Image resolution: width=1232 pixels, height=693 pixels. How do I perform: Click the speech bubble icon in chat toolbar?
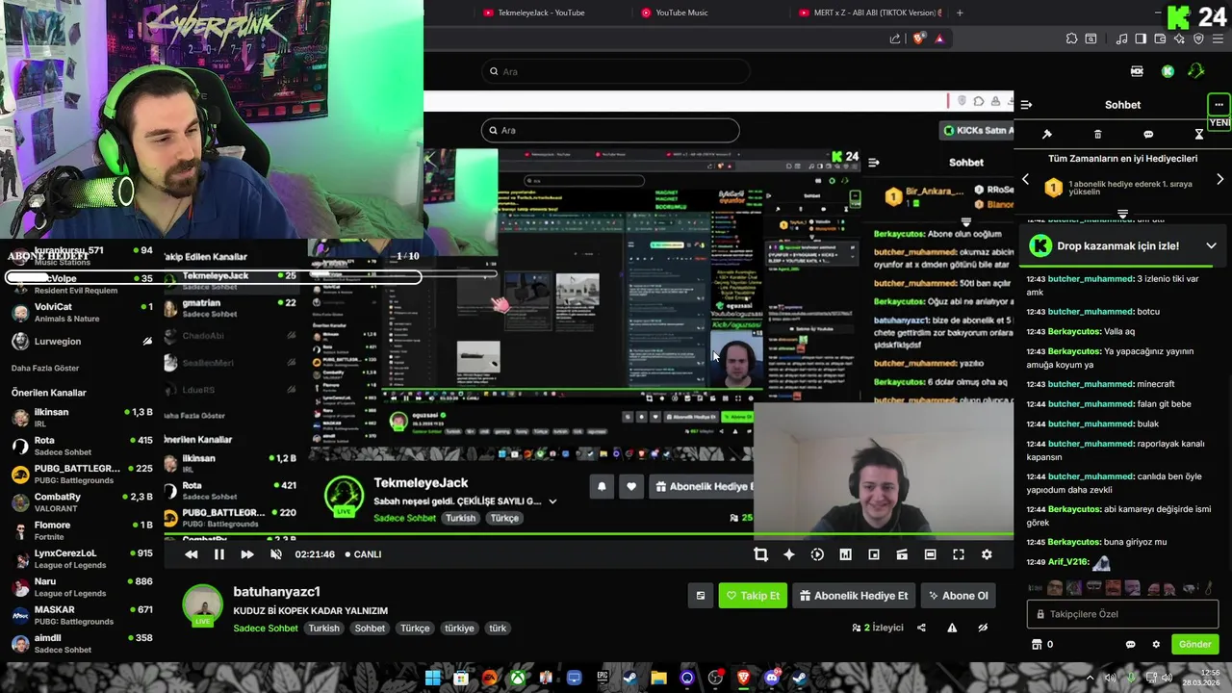point(1148,134)
